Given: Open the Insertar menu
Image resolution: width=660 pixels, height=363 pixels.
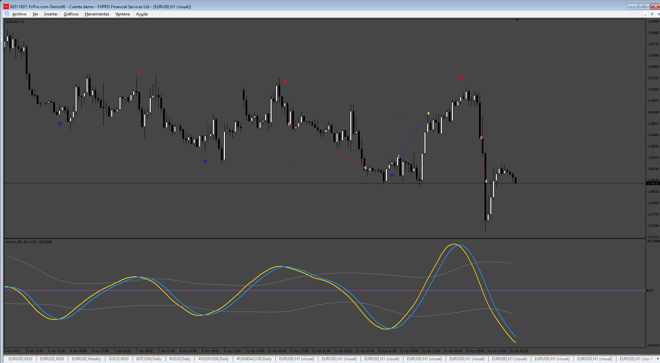Looking at the screenshot, I should [x=51, y=14].
